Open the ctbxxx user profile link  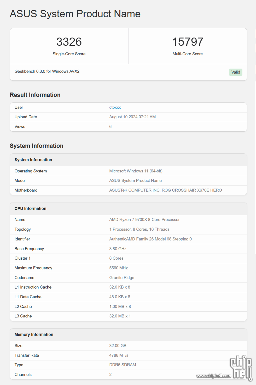(x=115, y=107)
